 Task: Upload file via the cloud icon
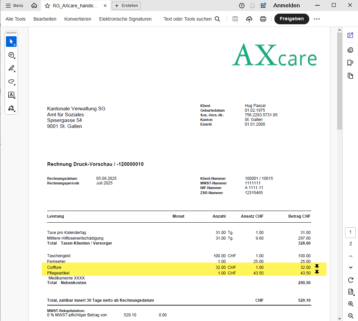click(x=249, y=19)
